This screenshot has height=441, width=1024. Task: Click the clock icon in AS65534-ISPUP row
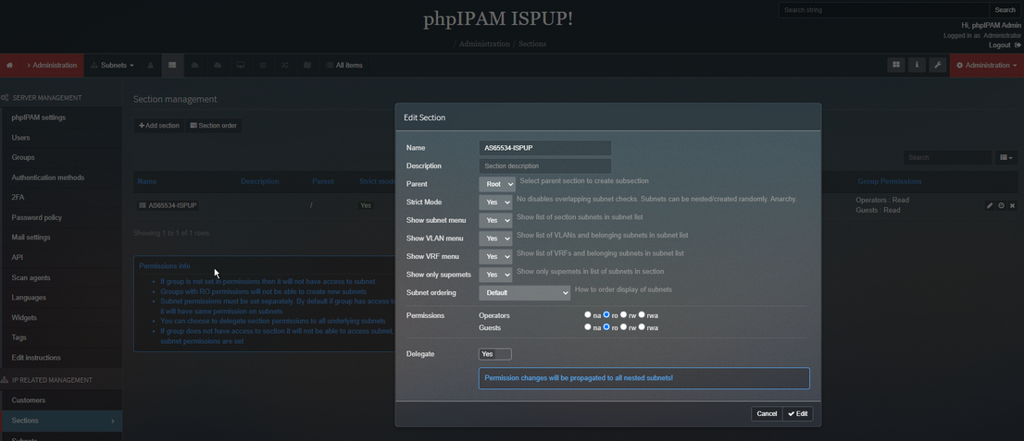1001,205
